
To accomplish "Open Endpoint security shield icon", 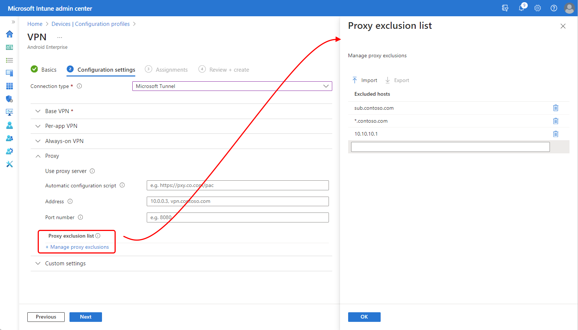I will (x=10, y=99).
